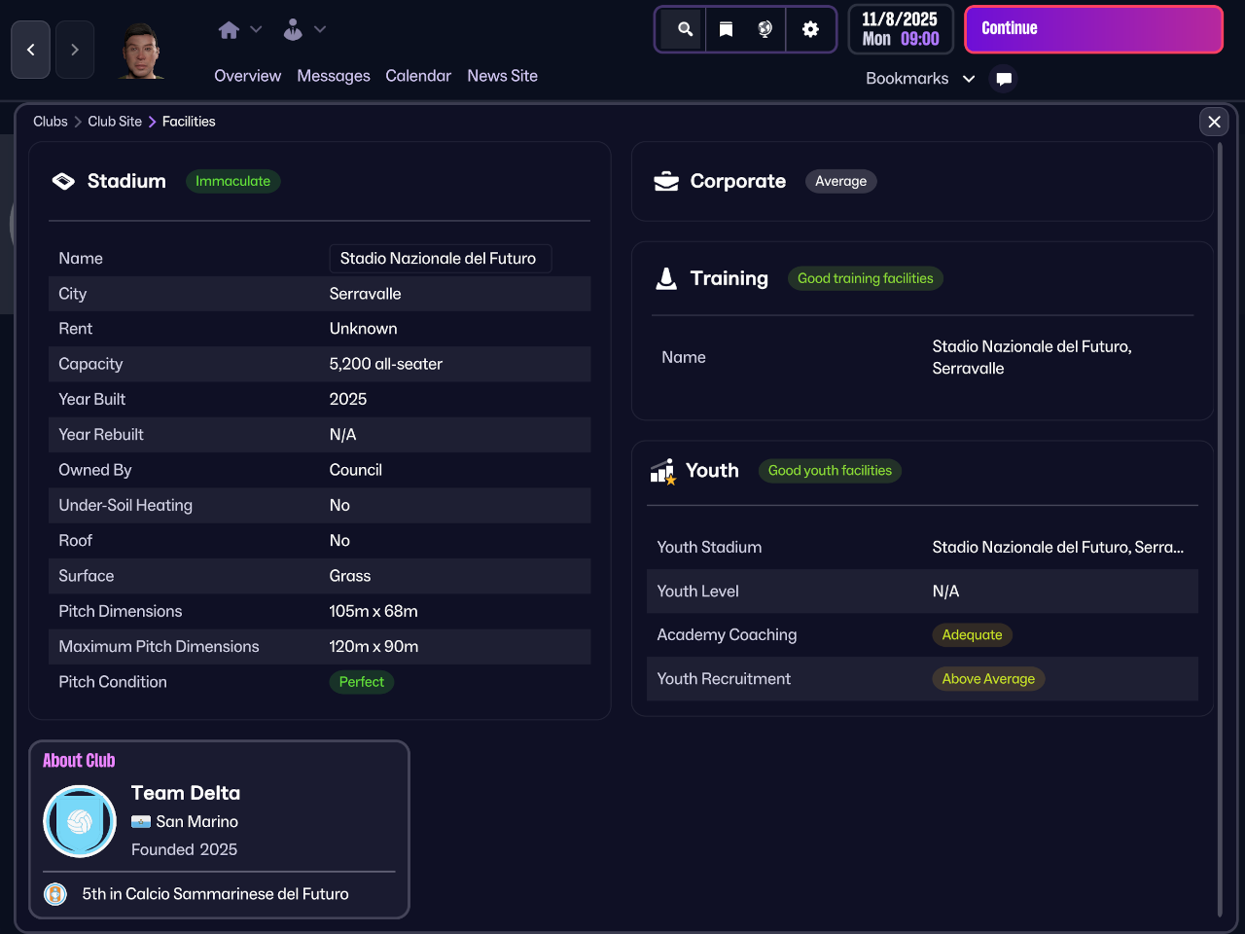1245x934 pixels.
Task: Click the stadium name input field
Action: coord(440,259)
